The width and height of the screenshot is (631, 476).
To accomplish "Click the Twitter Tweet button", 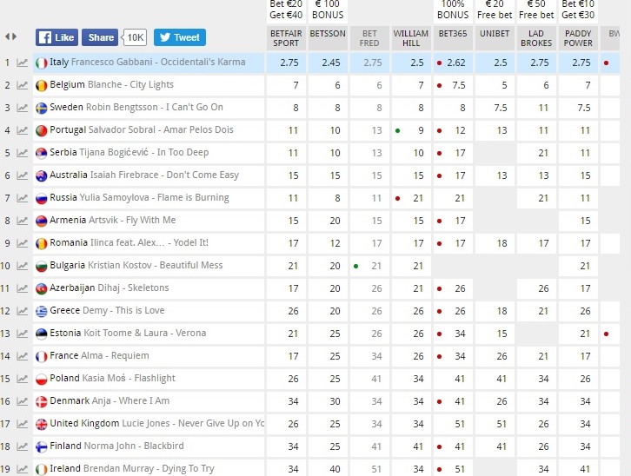I will [179, 37].
